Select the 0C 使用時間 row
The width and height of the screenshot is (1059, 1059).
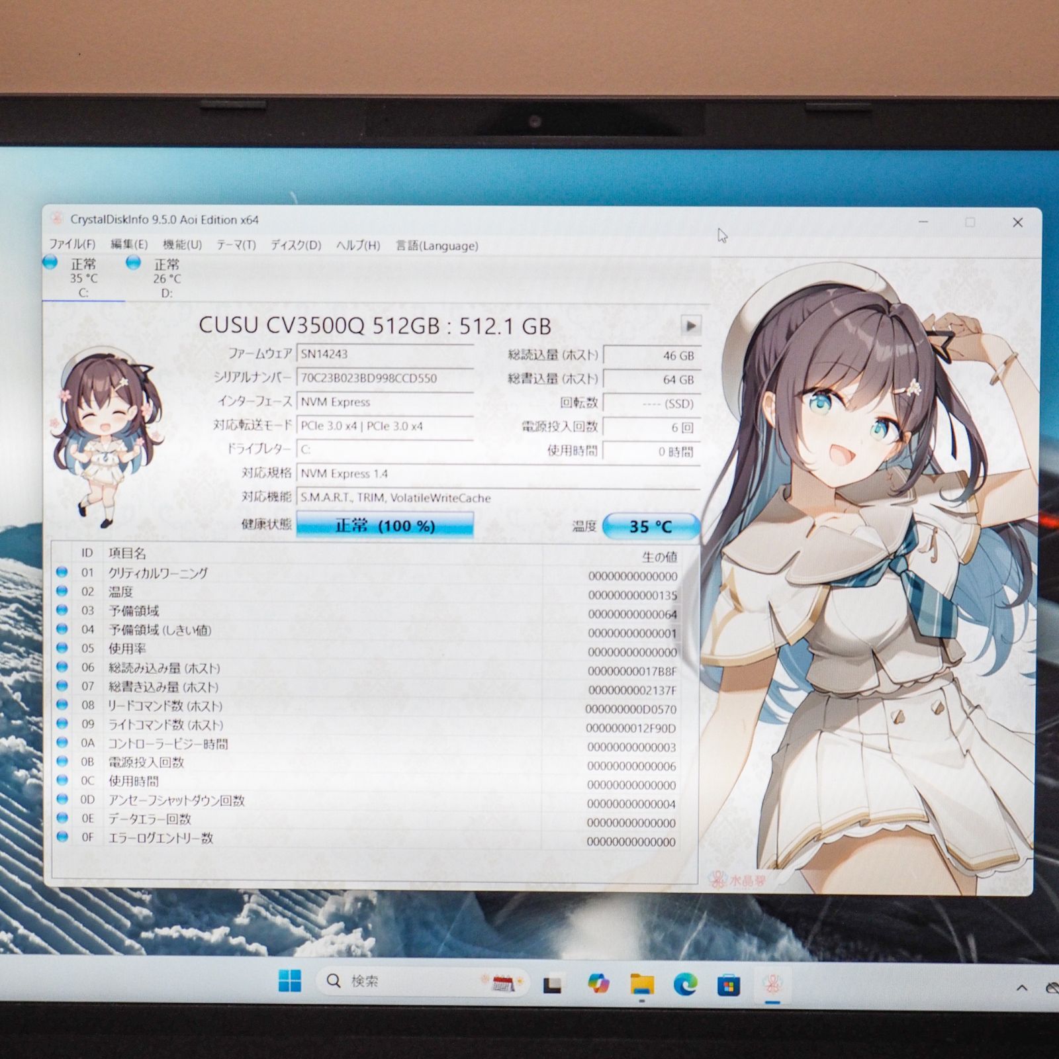pyautogui.click(x=366, y=782)
